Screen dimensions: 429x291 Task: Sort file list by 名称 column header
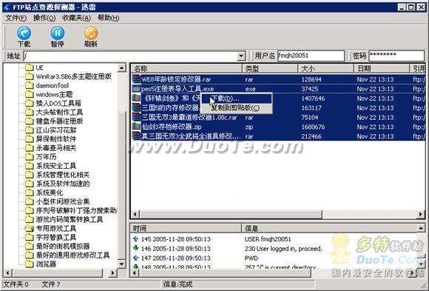(x=187, y=69)
